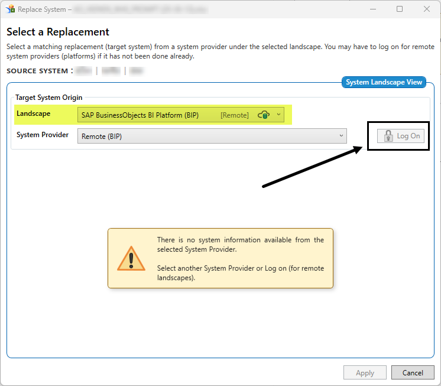
Task: Click the Log On button
Action: (x=400, y=136)
